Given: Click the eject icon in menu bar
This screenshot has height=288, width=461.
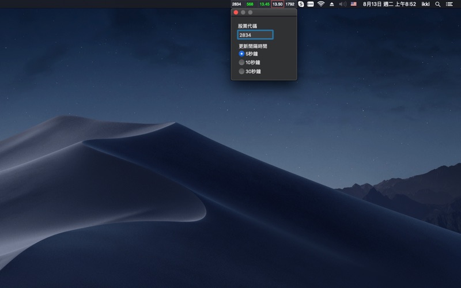Looking at the screenshot, I should click(x=331, y=4).
